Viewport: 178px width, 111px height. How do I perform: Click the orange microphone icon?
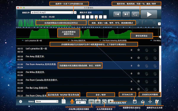(72, 102)
